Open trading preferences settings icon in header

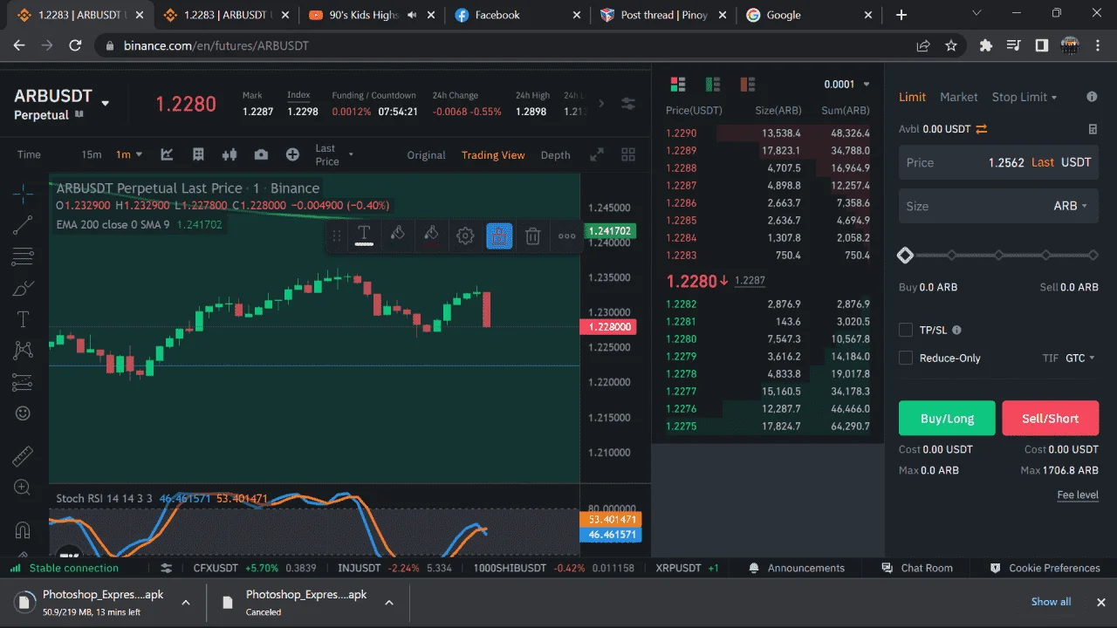coord(628,104)
